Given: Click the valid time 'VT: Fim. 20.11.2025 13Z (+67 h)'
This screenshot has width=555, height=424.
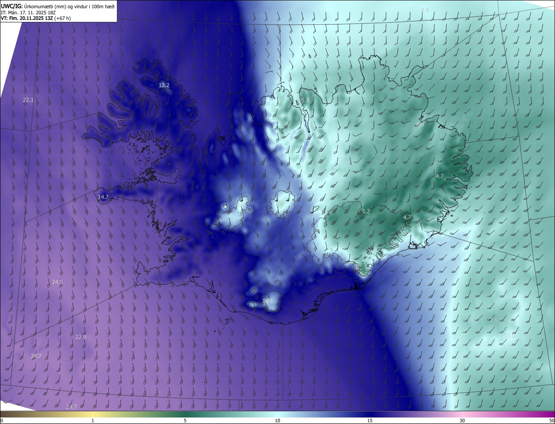Looking at the screenshot, I should [x=36, y=18].
